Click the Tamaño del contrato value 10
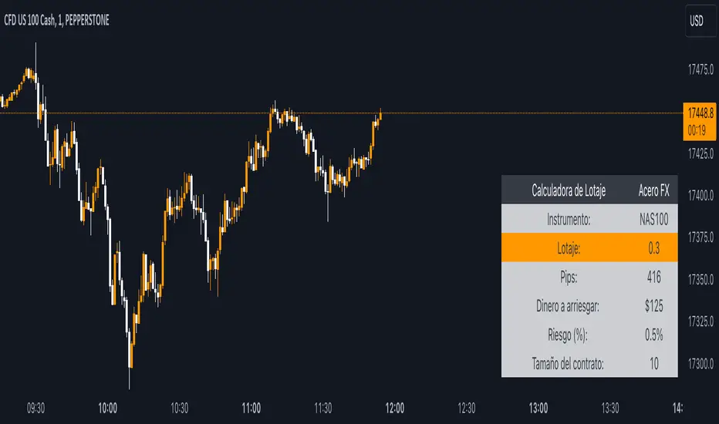This screenshot has height=424, width=719. tap(653, 363)
